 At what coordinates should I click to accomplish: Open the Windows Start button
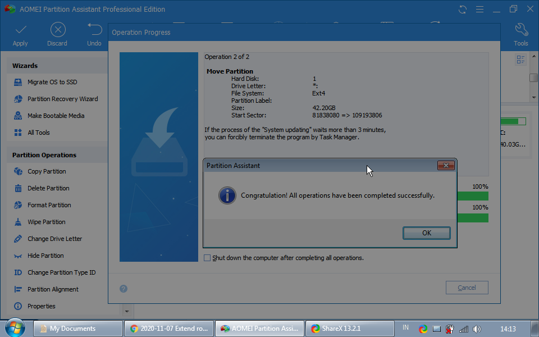[15, 327]
